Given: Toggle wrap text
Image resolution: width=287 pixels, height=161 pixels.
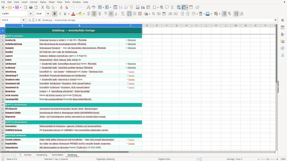Looking at the screenshot, I should tap(123, 14).
